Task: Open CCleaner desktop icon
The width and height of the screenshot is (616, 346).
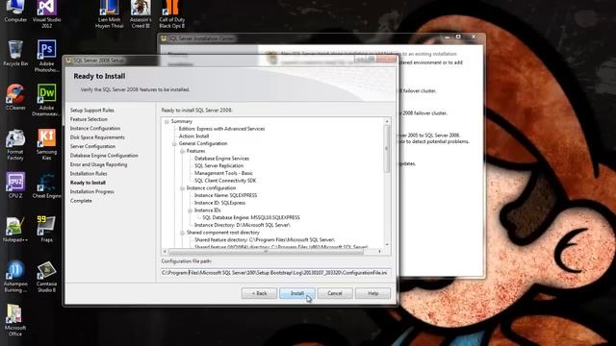Action: (x=15, y=97)
